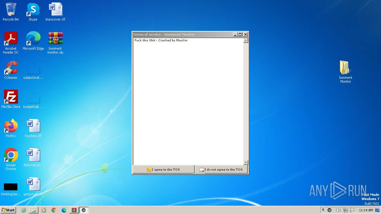381x214 pixels.
Task: Select the dictionarya document icon
Action: pos(33,158)
